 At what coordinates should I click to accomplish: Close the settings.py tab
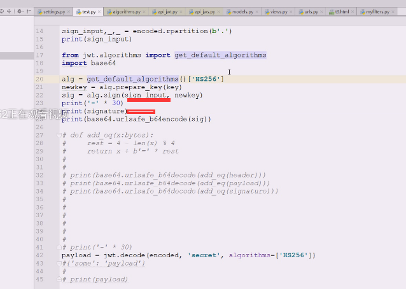click(69, 11)
